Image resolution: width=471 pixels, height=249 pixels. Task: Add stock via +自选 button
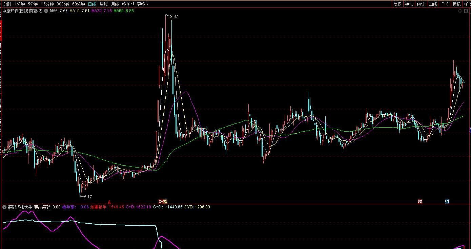467,4
